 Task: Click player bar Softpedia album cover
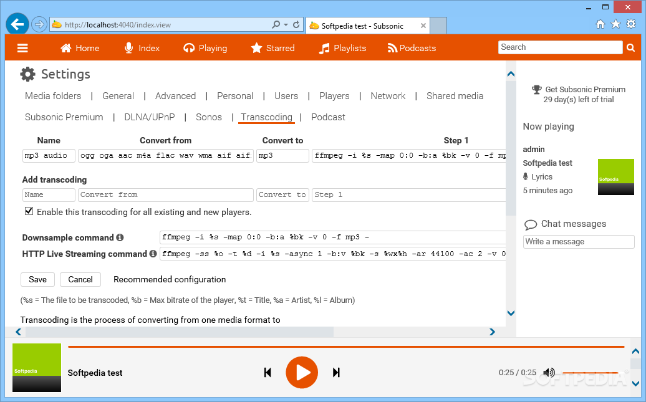point(37,367)
